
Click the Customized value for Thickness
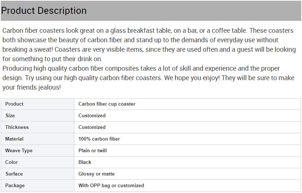point(92,127)
